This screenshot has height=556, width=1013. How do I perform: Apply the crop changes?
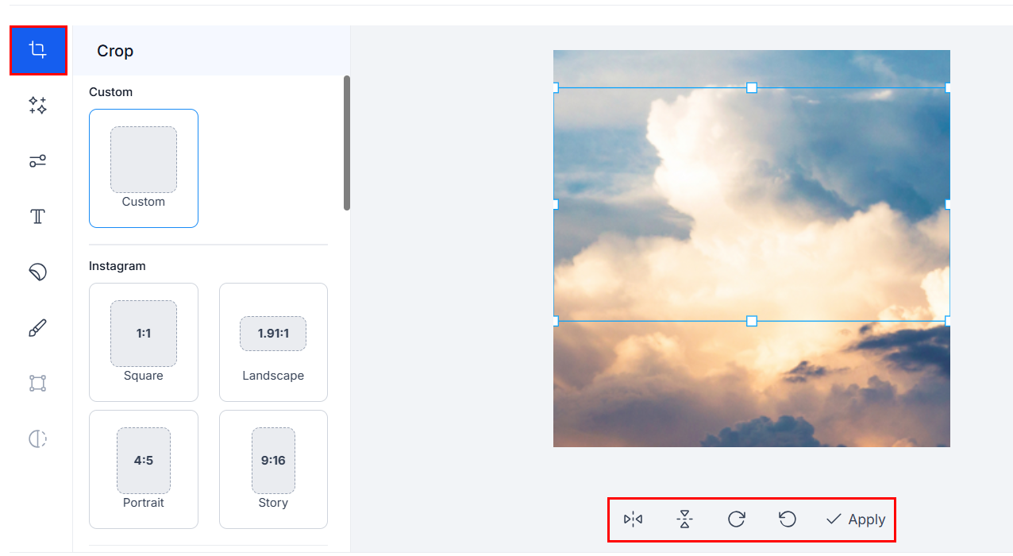856,519
